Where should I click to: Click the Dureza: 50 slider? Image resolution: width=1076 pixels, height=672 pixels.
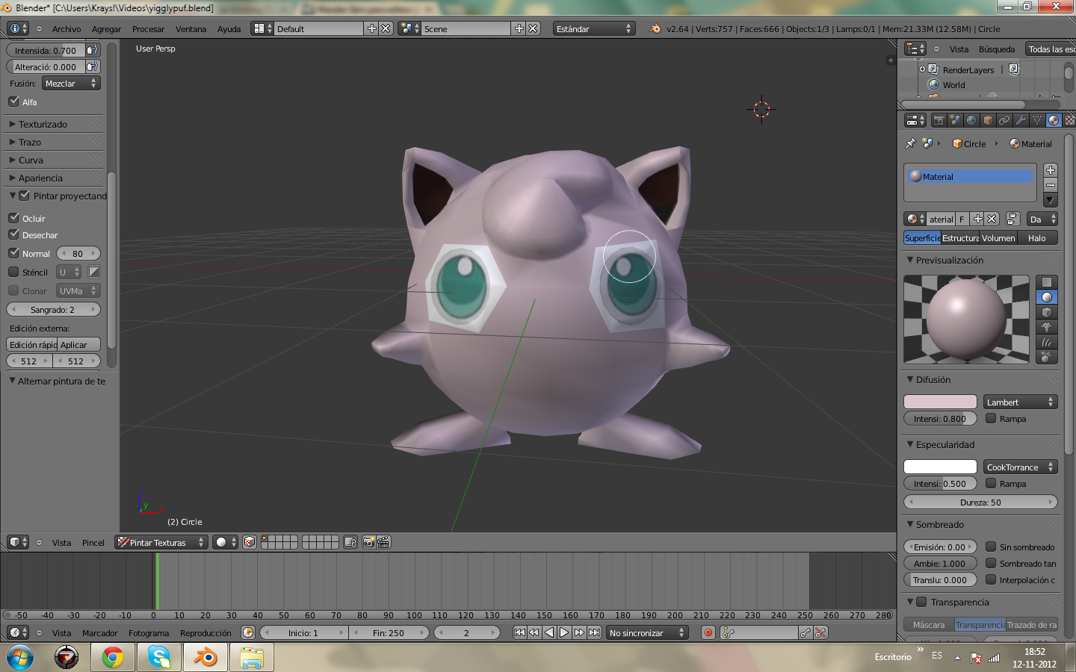[x=980, y=502]
